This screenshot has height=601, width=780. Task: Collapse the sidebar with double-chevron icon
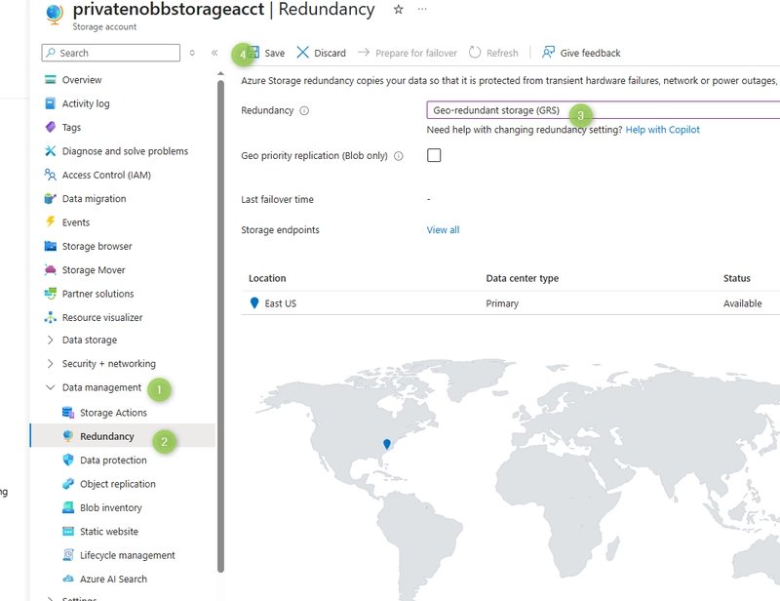[214, 53]
